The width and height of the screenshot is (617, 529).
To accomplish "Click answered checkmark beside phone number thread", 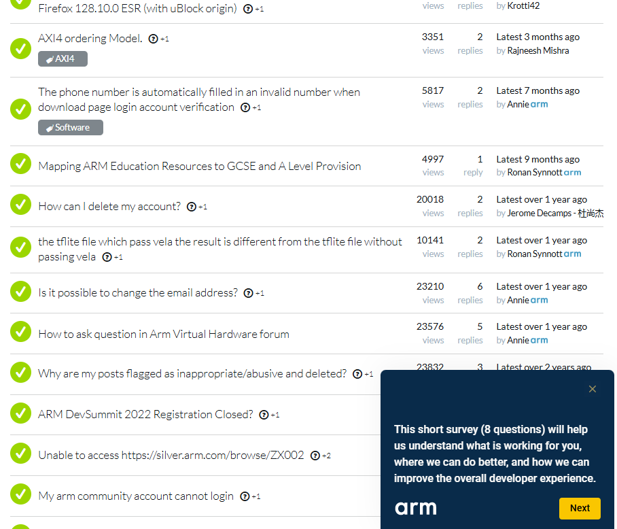I will click(x=20, y=109).
